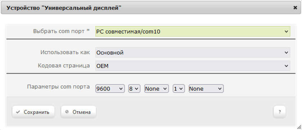Click the cancel circle icon on Отмена

(67, 112)
